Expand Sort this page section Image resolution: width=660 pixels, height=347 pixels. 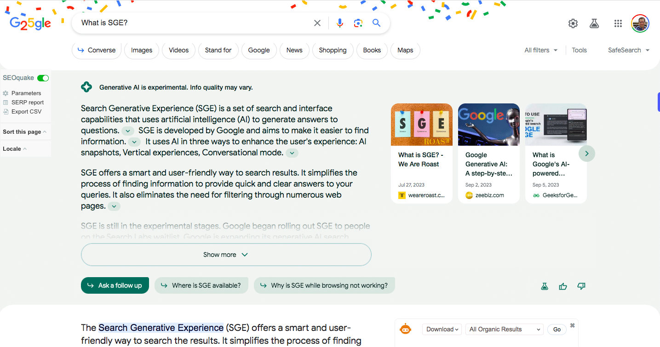(x=25, y=132)
